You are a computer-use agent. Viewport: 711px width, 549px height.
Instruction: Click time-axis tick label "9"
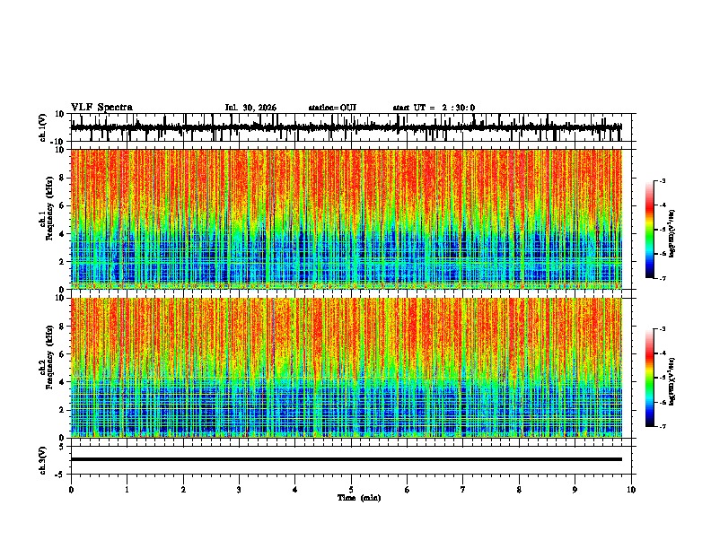click(575, 490)
